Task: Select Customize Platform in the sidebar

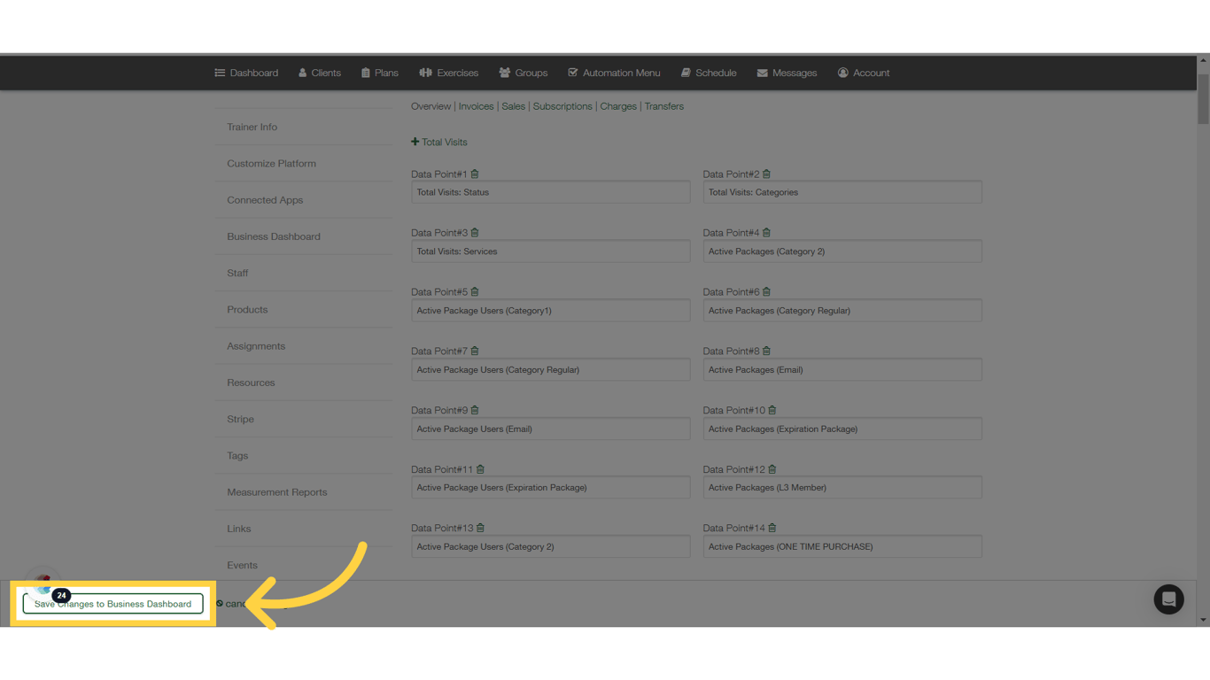Action: [x=304, y=164]
